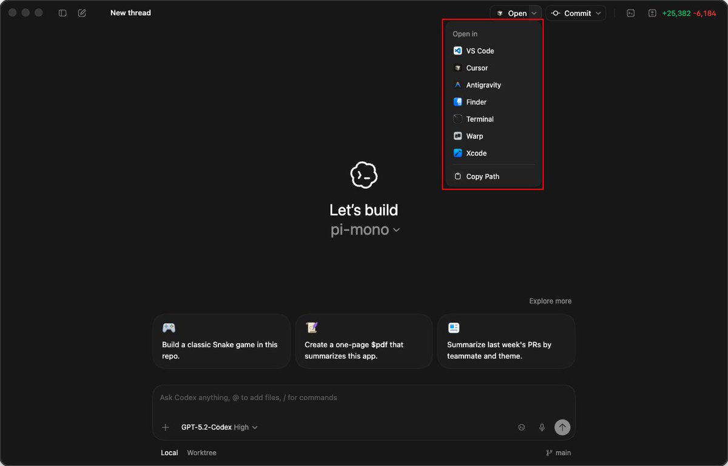The width and height of the screenshot is (728, 466).
Task: Click the New thread title
Action: point(130,13)
